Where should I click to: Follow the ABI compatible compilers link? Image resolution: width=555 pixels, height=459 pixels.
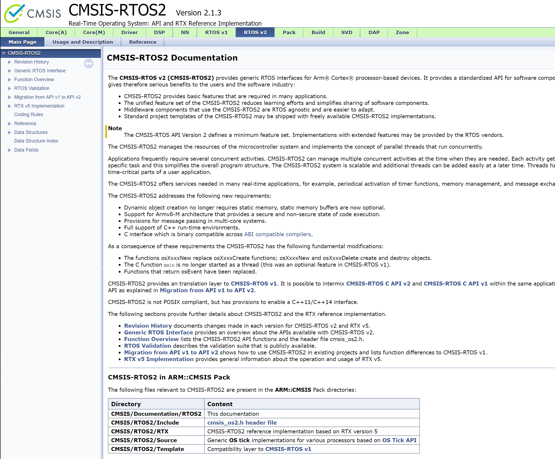[x=277, y=234]
